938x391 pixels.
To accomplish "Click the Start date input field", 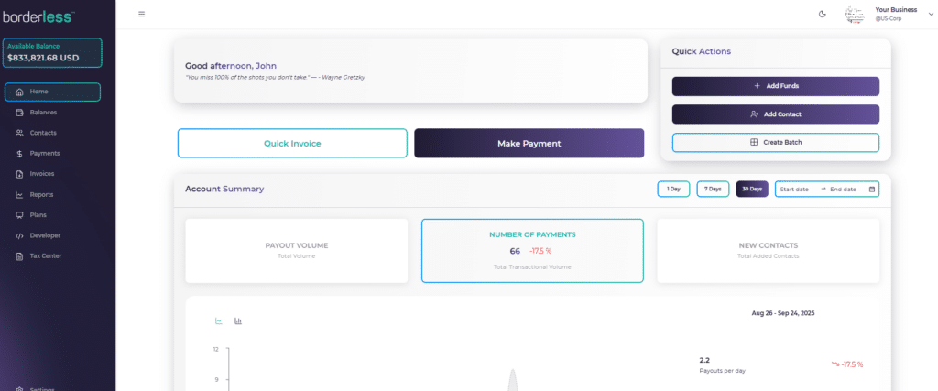I will (x=795, y=190).
